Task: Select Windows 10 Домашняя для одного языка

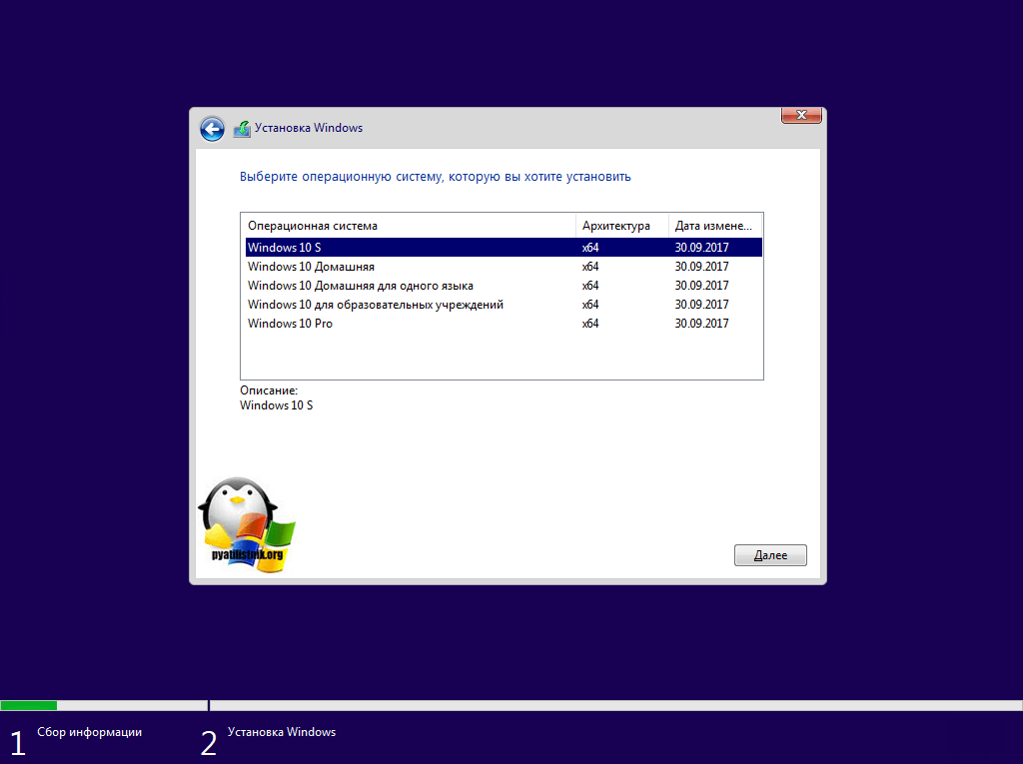Action: tap(504, 285)
